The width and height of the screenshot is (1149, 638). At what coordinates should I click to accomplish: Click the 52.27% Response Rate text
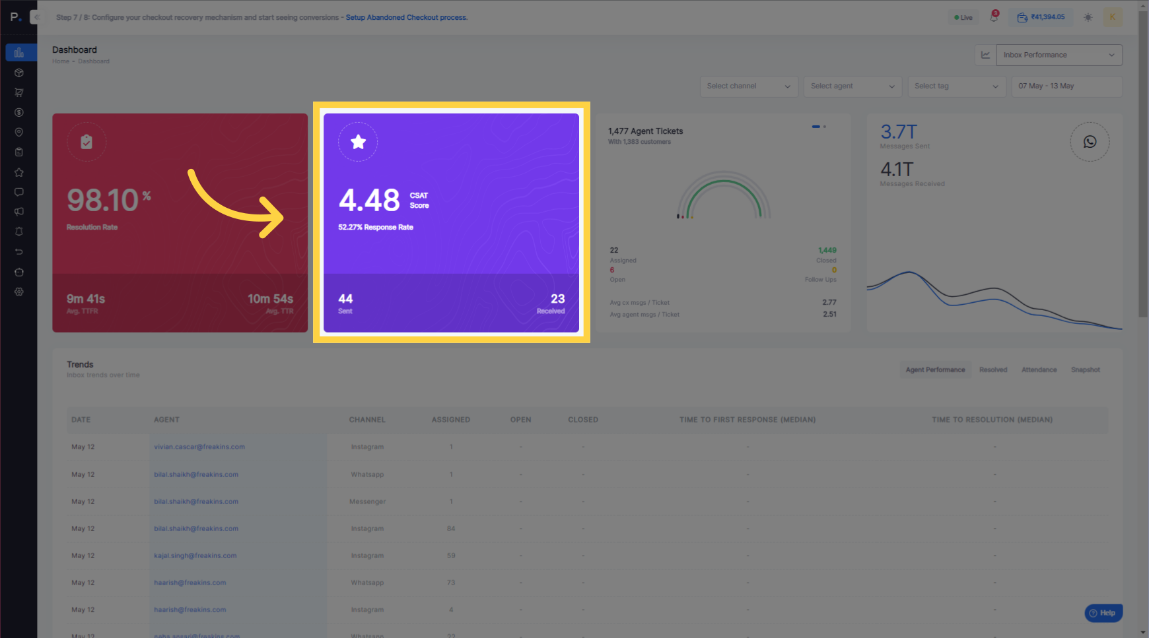[376, 228]
